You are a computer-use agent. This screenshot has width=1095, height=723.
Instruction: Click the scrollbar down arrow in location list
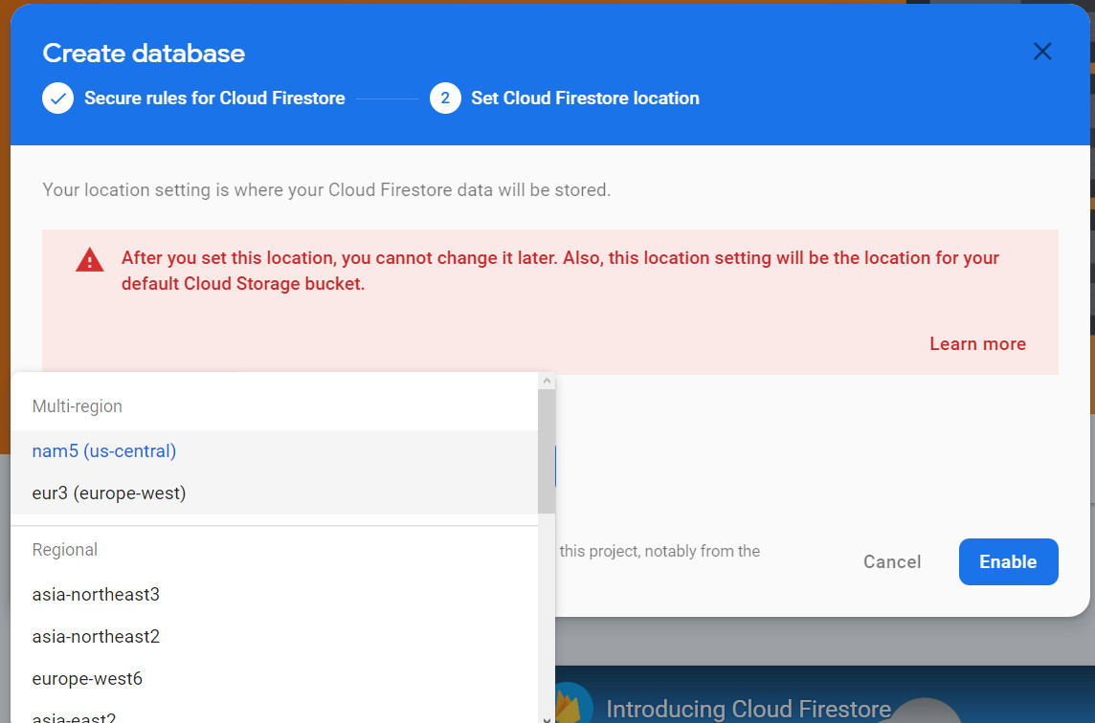pos(547,719)
